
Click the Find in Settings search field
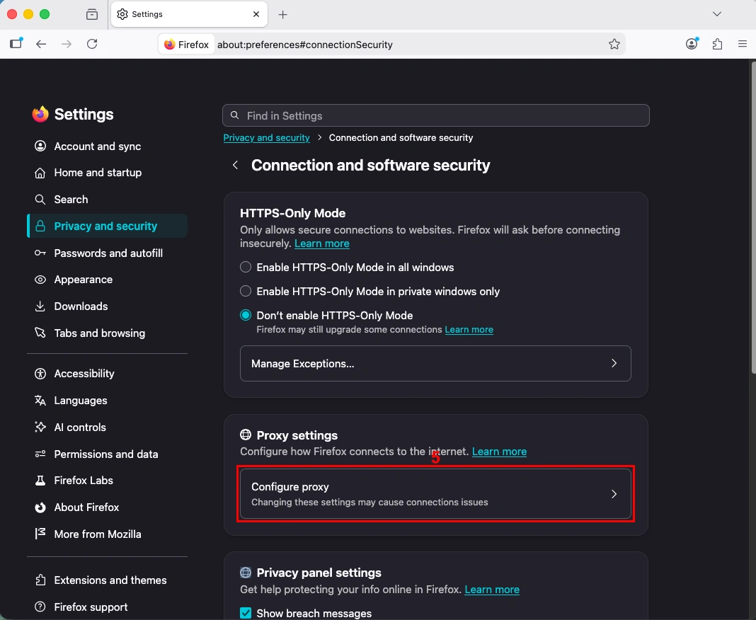[x=436, y=115]
